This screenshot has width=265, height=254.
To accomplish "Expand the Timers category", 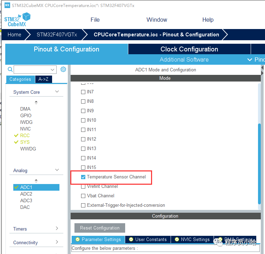I will (57, 229).
